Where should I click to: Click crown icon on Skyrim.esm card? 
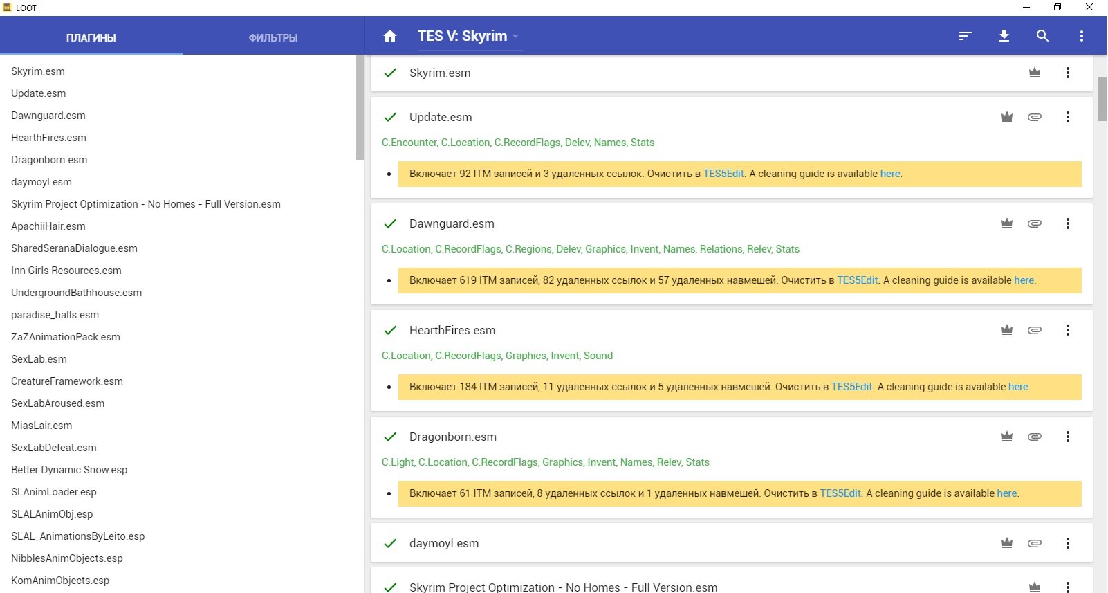coord(1035,73)
